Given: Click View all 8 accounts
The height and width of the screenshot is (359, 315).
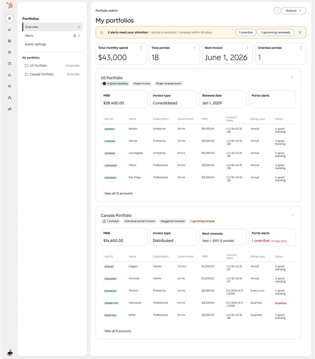Looking at the screenshot, I should (x=118, y=331).
